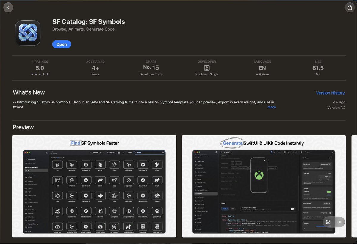The image size is (357, 244).
Task: Click the '4w ago' release date
Action: click(339, 102)
